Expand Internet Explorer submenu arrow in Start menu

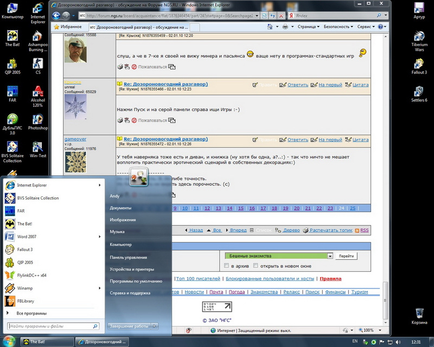click(100, 185)
